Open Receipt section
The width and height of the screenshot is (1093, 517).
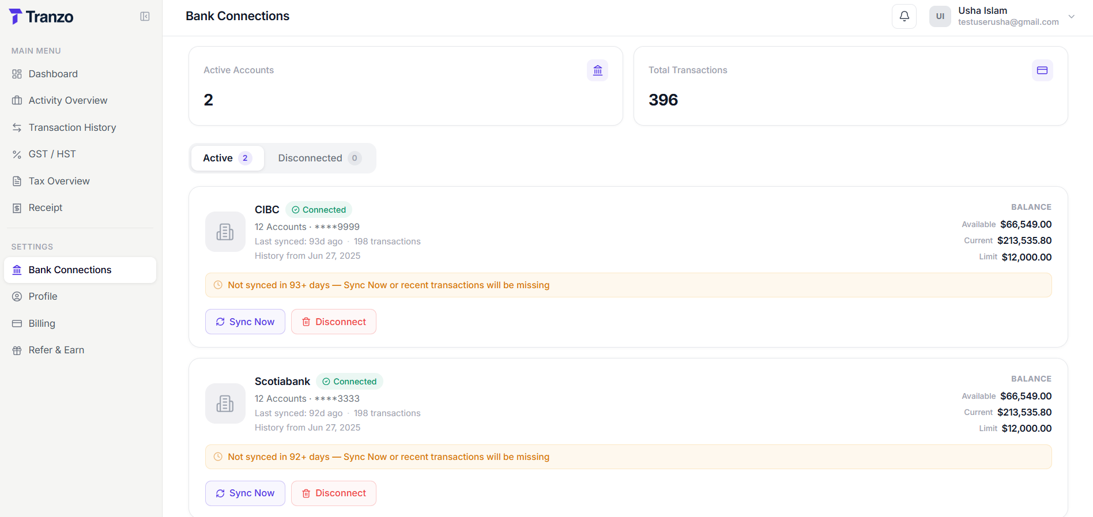(80, 207)
